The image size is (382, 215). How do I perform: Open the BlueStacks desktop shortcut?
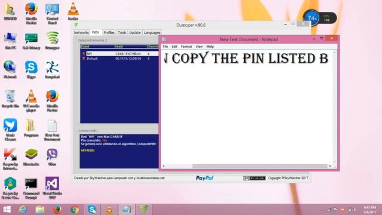[x=31, y=157]
